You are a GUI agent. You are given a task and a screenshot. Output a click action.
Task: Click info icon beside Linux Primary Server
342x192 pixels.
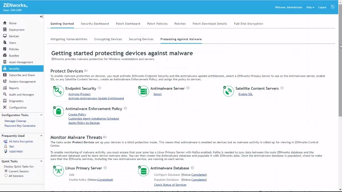point(105,168)
